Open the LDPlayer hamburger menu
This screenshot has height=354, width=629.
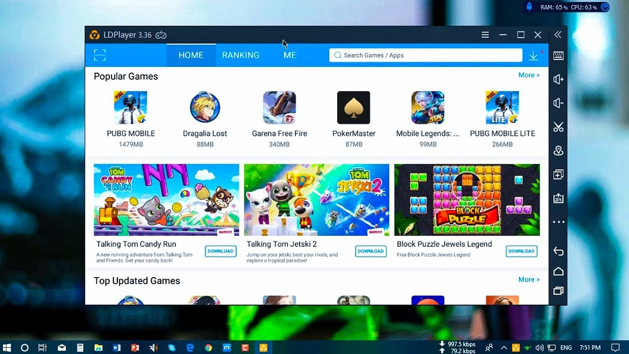[485, 35]
